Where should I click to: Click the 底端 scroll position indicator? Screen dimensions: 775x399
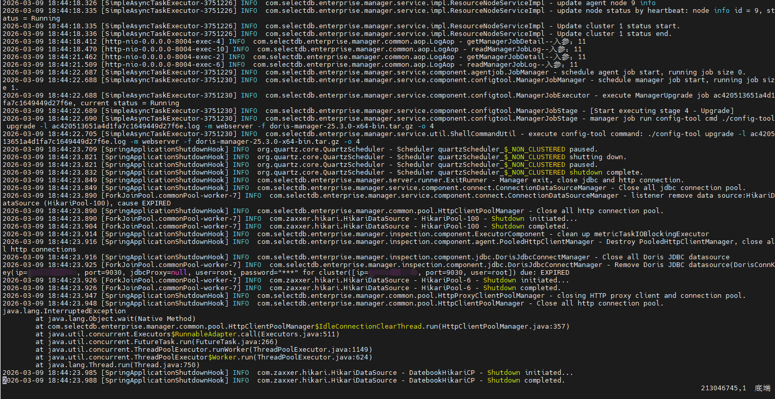pos(763,389)
